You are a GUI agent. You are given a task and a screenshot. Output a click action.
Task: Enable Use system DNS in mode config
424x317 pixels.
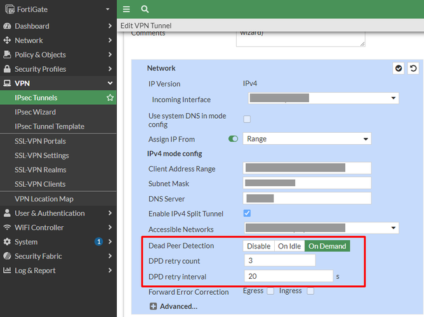click(247, 119)
